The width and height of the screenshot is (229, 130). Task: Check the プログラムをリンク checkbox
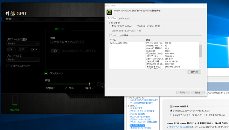pos(8,66)
